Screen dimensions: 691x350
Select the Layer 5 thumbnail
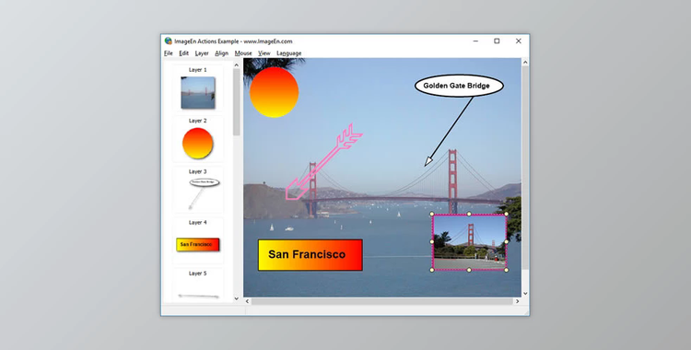(x=198, y=296)
